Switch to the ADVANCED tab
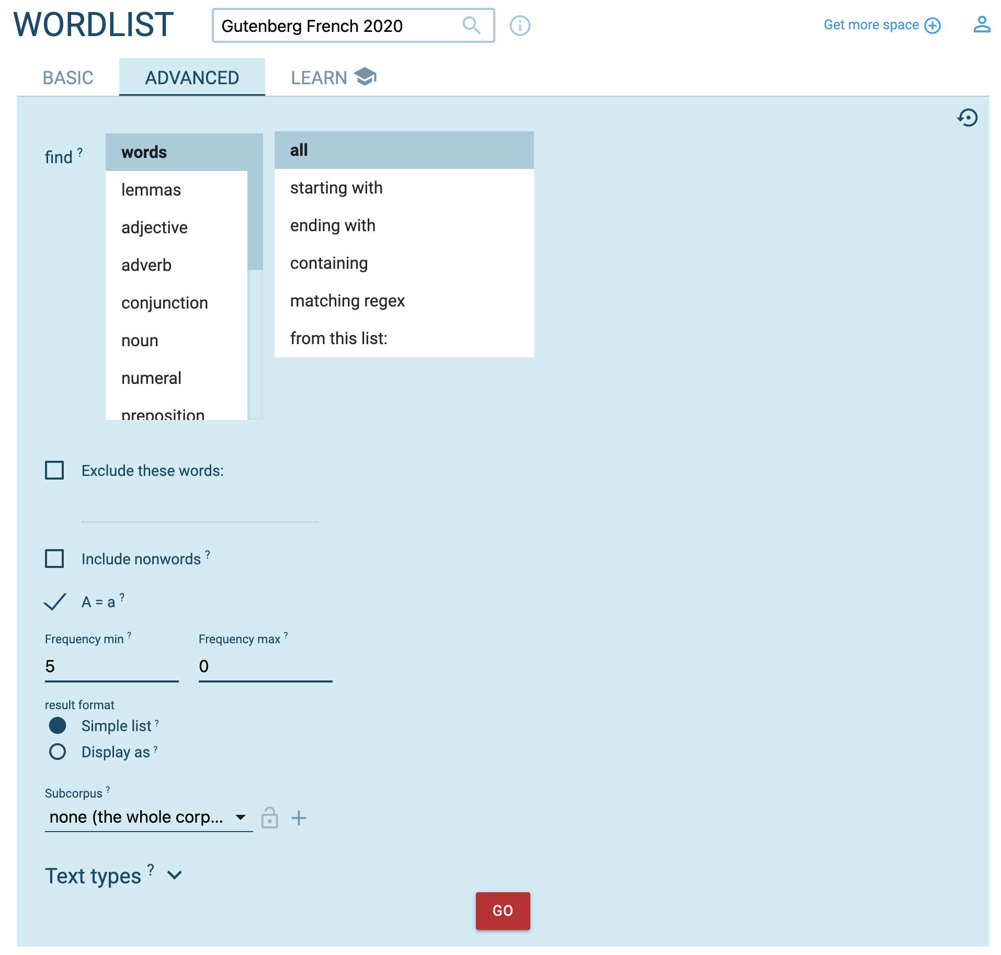This screenshot has width=1001, height=955. point(192,77)
